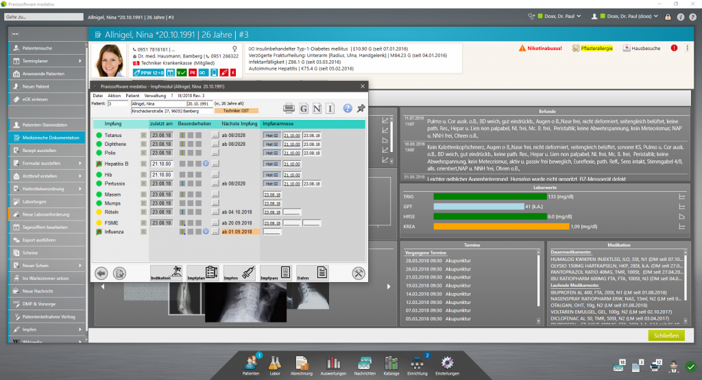This screenshot has width=702, height=380.
Task: Click the printer icon in Impfmodul
Action: (x=289, y=108)
